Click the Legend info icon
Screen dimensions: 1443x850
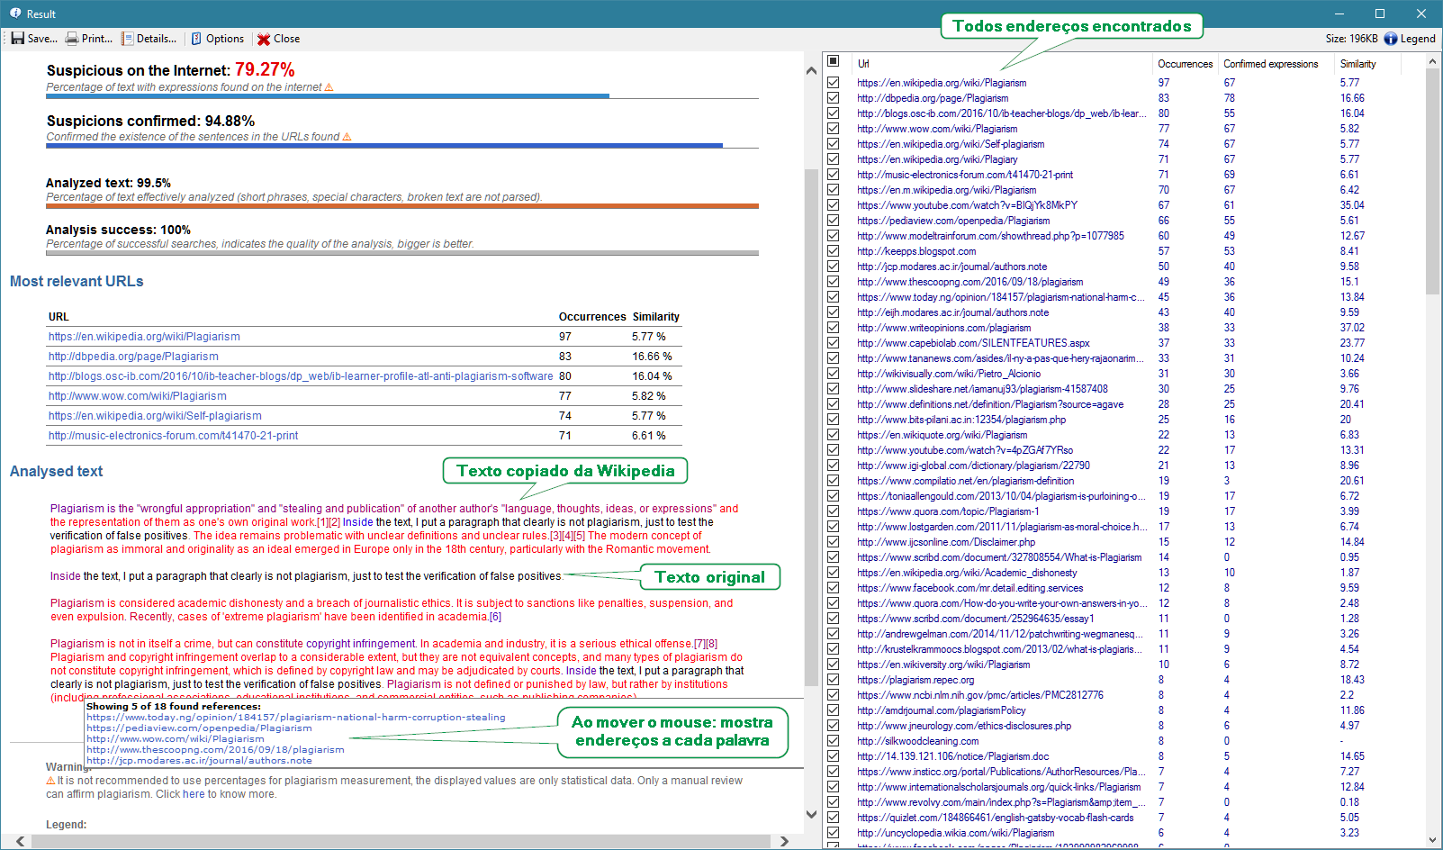1393,38
